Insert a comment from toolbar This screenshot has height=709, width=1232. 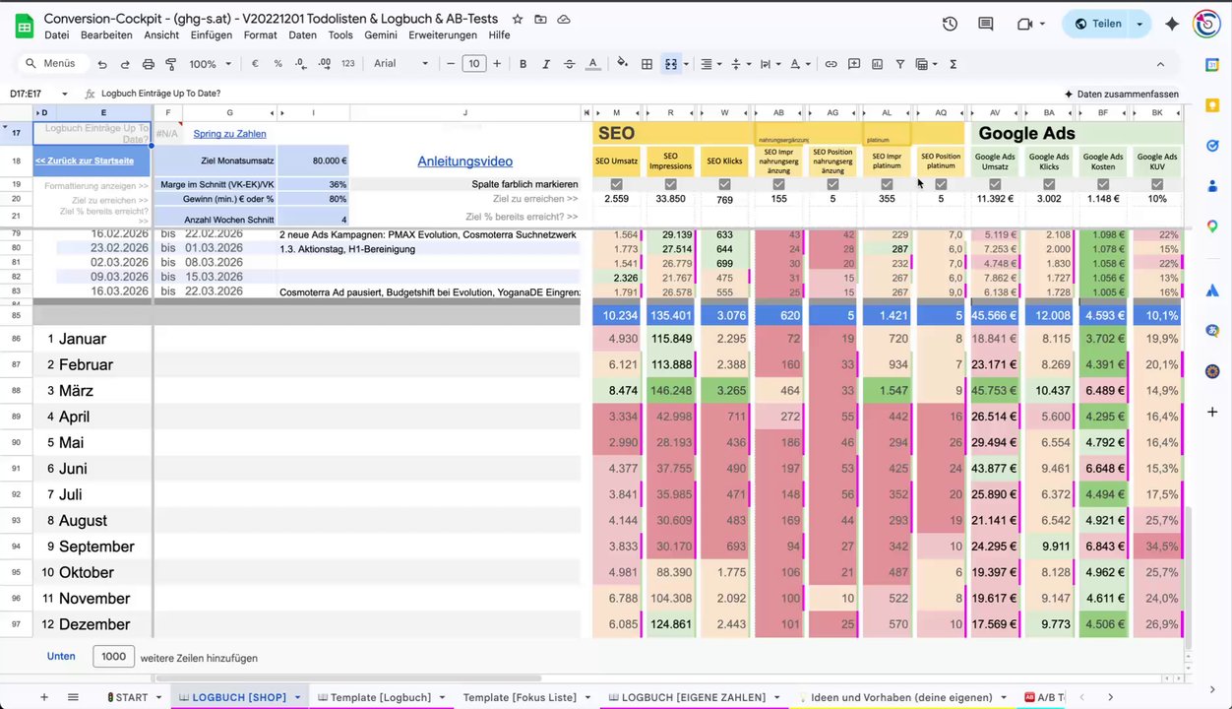click(x=853, y=64)
